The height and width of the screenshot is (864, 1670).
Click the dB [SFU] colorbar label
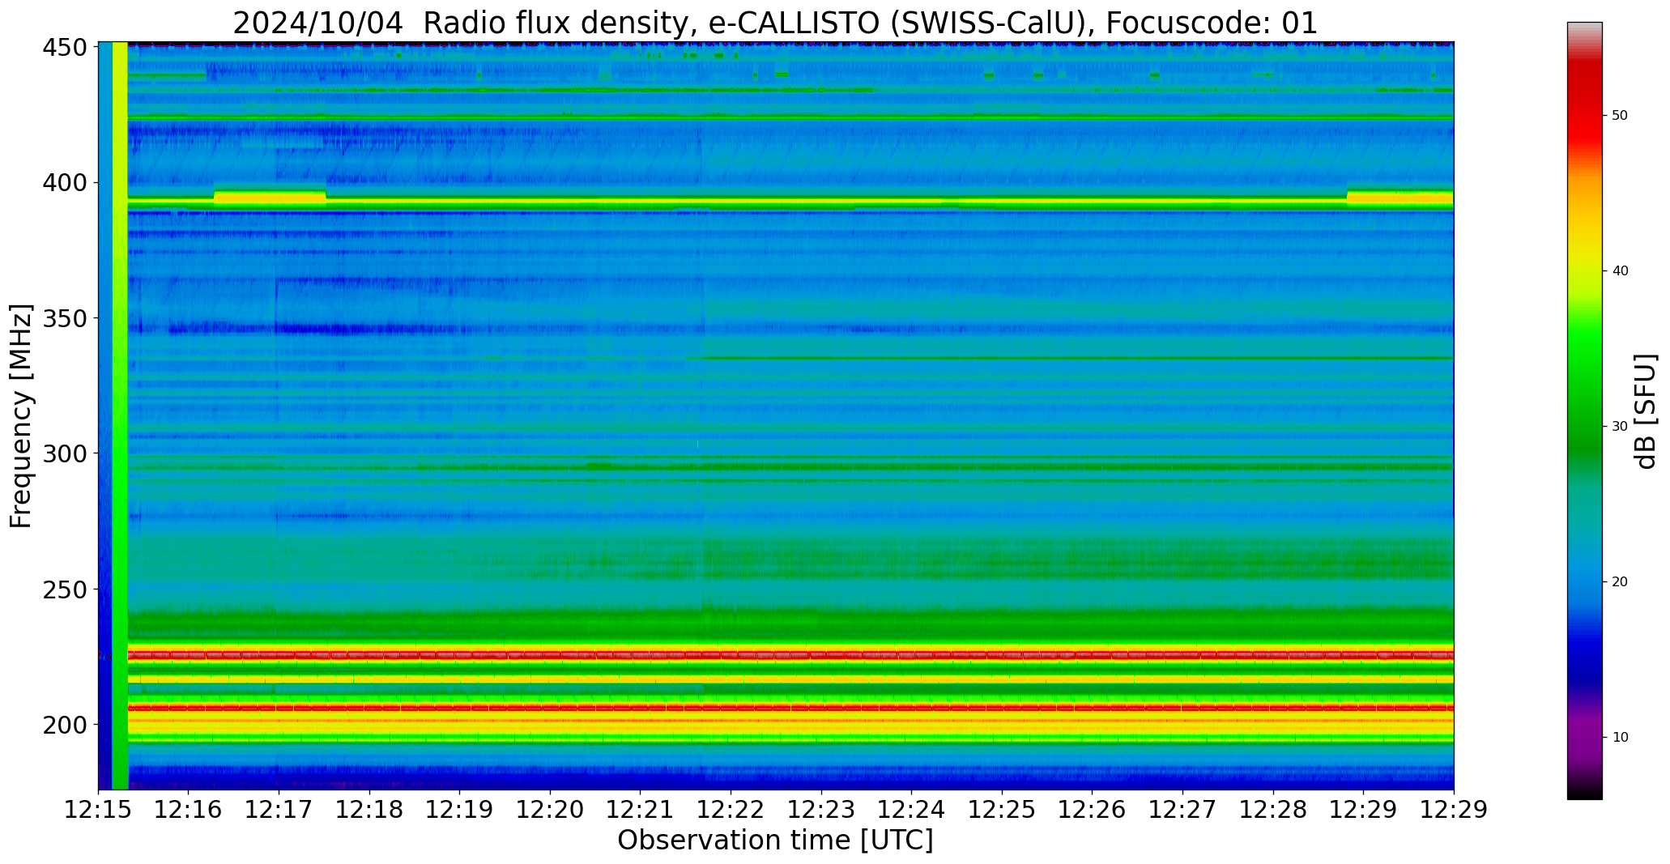[1646, 411]
